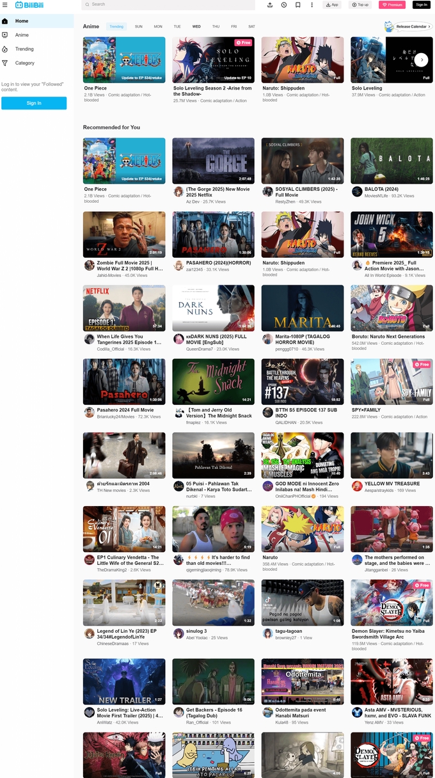This screenshot has height=778, width=435.
Task: Open John Wick 5 thumbnail
Action: point(391,234)
